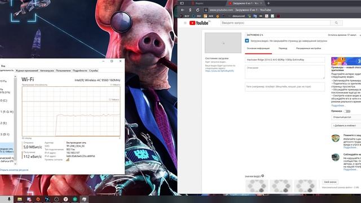Select disk 1 (F: G: H:) in sidebar

pos(7,112)
